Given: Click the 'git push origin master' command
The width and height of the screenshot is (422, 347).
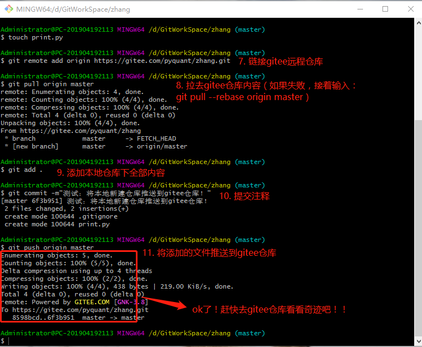Looking at the screenshot, I should 47,247.
